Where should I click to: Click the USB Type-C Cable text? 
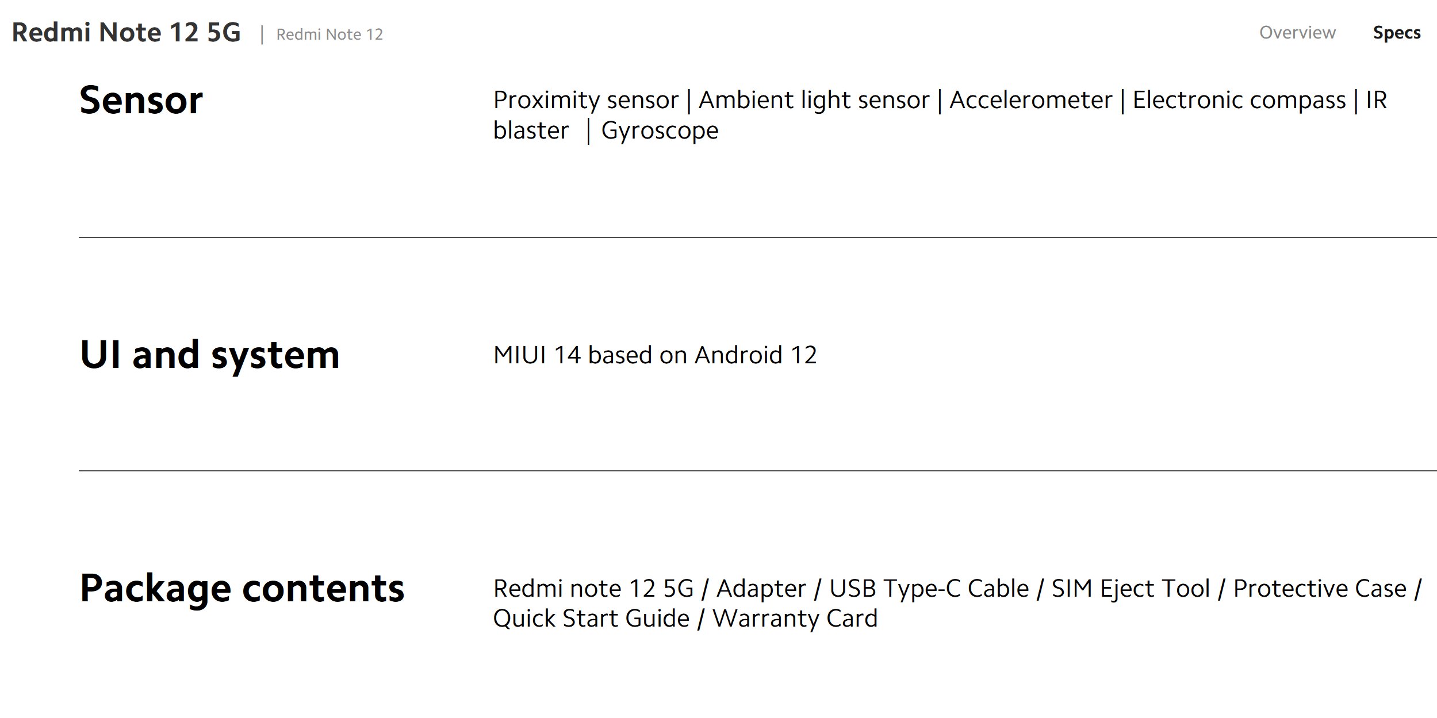point(929,588)
